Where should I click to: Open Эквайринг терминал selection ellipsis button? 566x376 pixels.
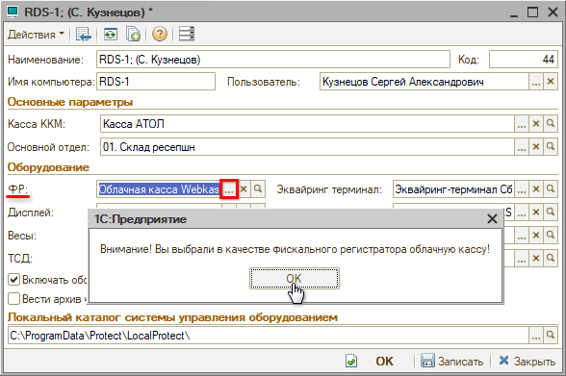pos(522,189)
